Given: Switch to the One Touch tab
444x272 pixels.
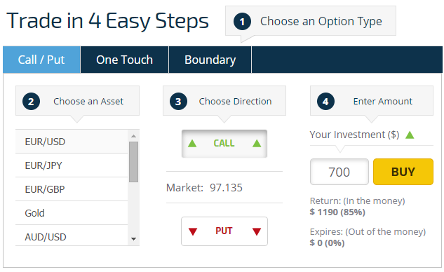Looking at the screenshot, I should click(x=125, y=60).
